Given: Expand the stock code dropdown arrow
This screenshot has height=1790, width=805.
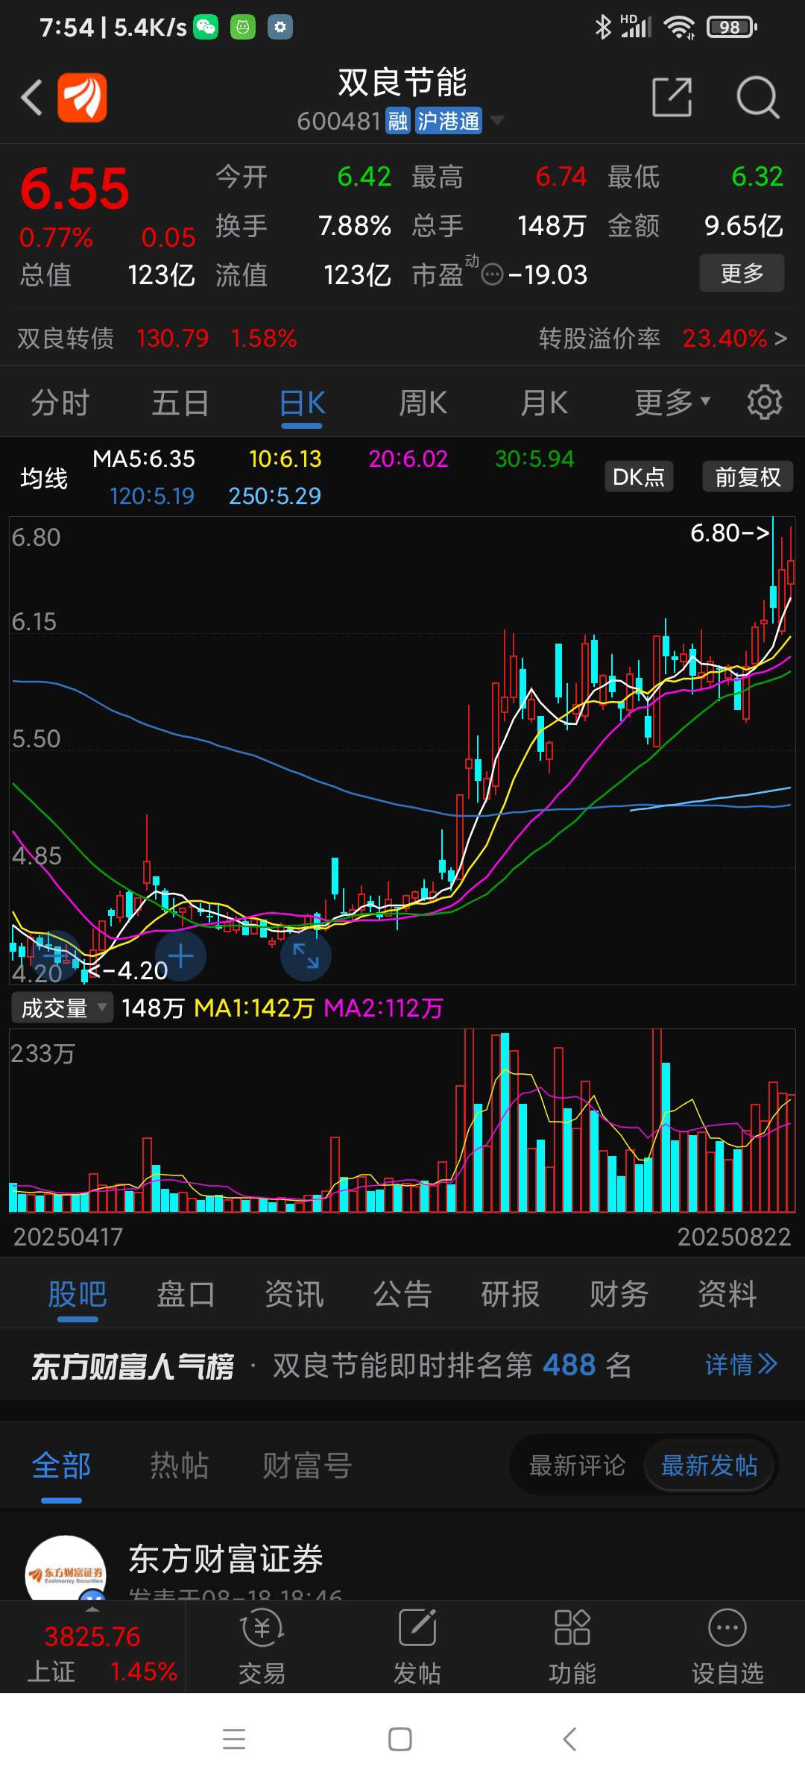Looking at the screenshot, I should tap(497, 120).
